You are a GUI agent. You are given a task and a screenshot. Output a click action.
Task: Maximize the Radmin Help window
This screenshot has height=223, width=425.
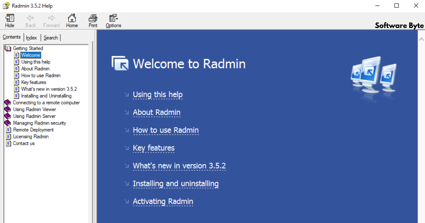point(397,6)
